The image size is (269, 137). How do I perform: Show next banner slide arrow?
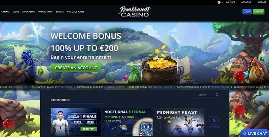tap(263, 54)
